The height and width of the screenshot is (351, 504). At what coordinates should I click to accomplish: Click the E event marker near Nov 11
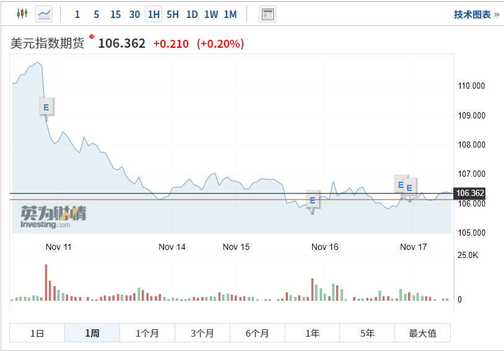click(46, 107)
